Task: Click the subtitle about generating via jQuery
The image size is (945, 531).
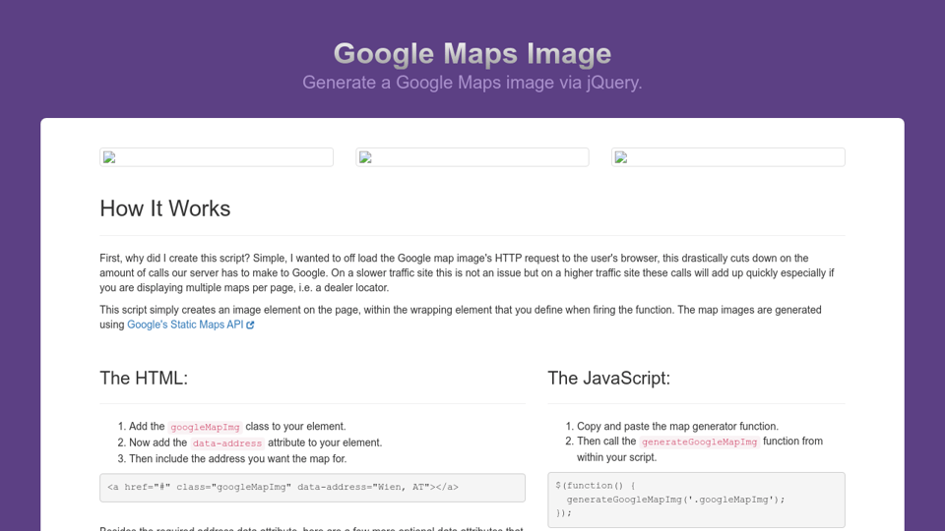Action: coord(472,83)
